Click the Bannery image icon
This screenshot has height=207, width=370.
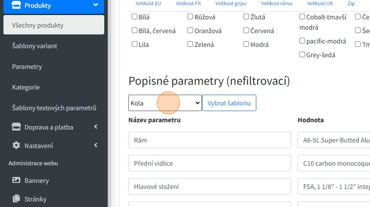point(16,180)
